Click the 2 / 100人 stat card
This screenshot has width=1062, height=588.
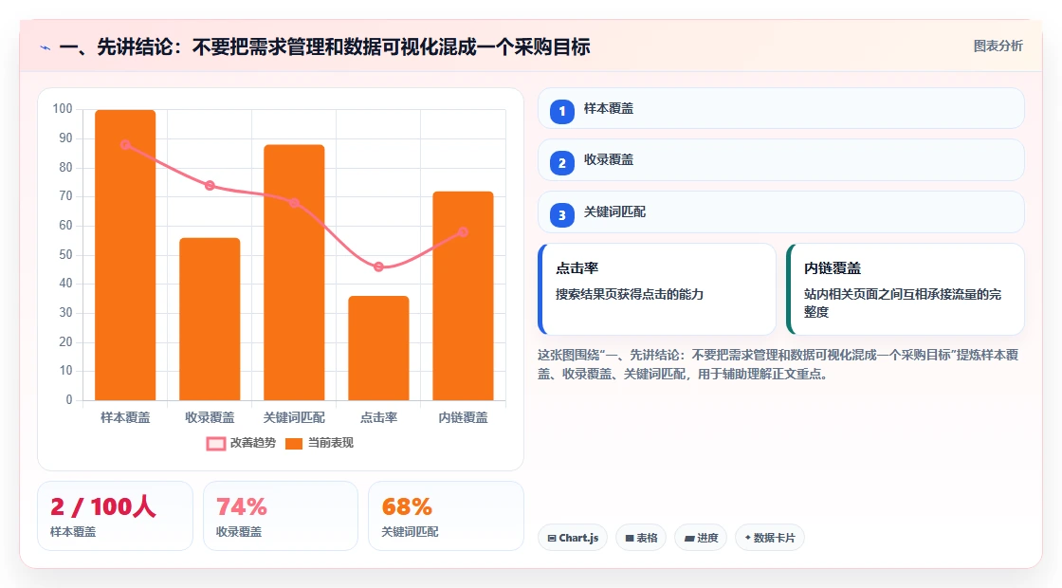(115, 516)
